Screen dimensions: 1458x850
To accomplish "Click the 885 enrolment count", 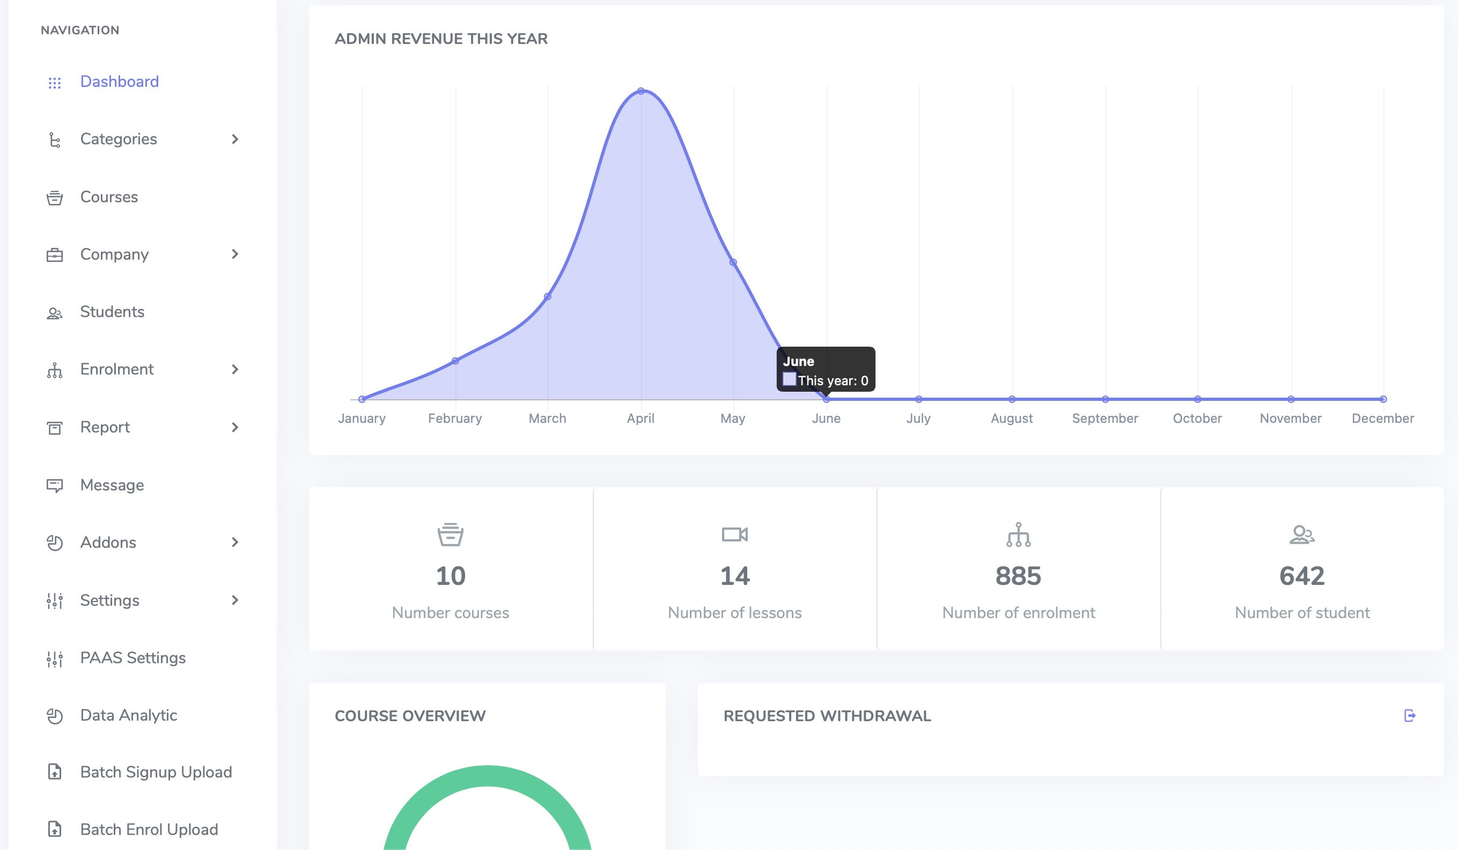I will (1018, 576).
